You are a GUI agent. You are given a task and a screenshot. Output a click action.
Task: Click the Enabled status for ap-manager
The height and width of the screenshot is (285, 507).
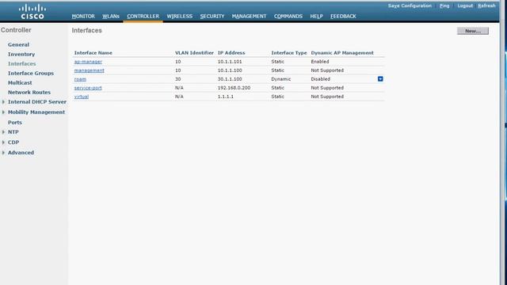320,62
